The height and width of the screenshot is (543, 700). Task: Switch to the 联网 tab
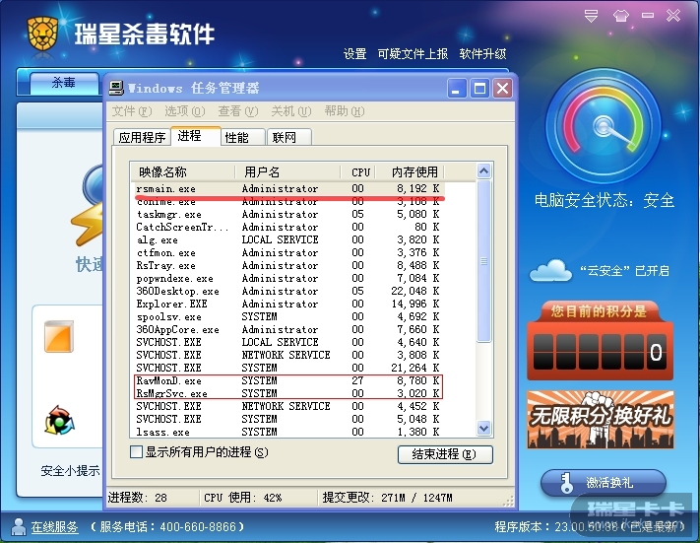click(289, 137)
